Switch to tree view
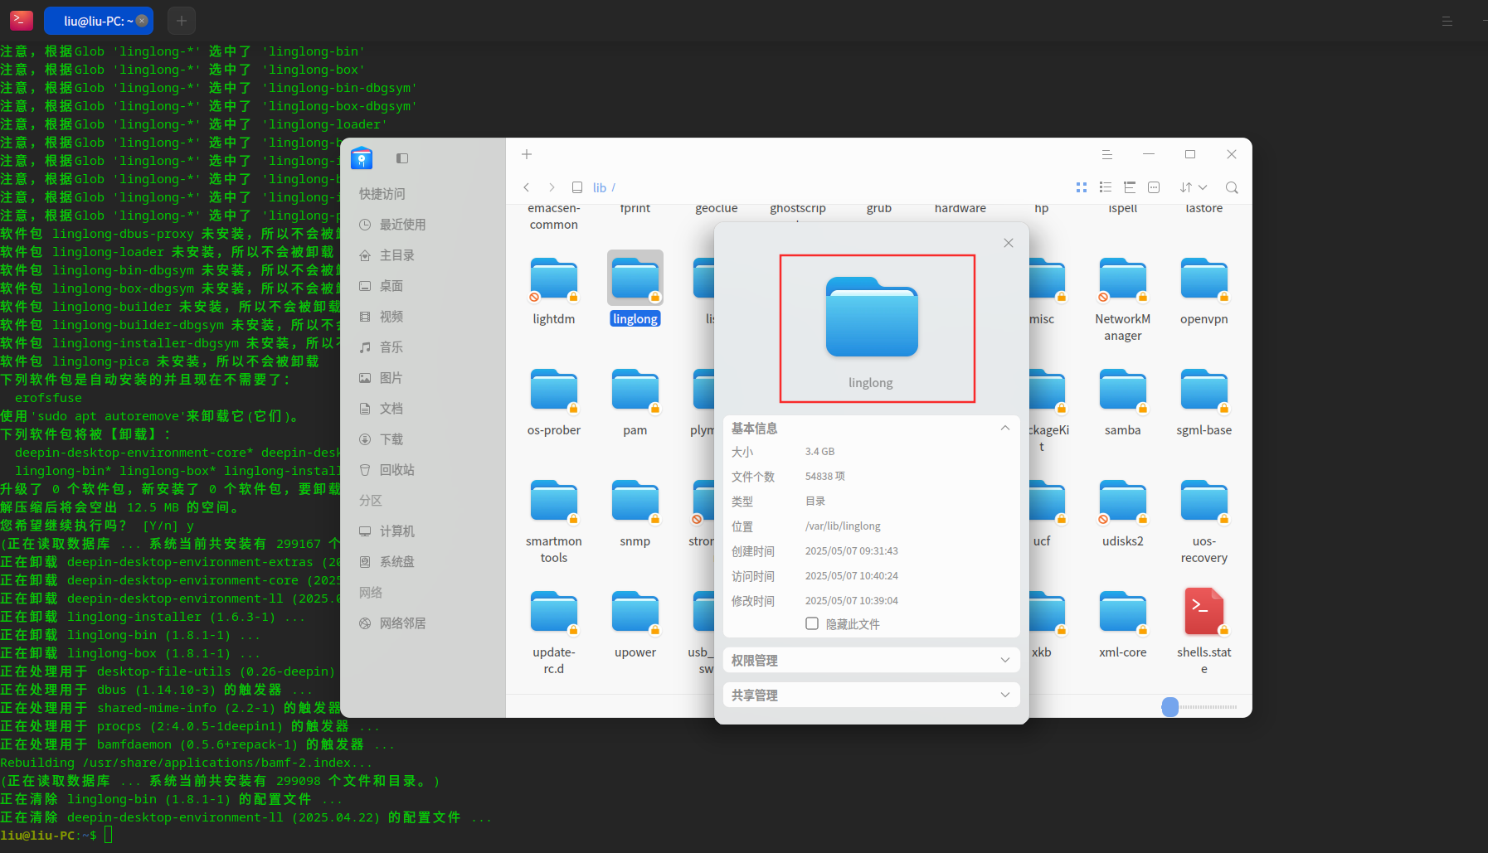This screenshot has height=853, width=1488. [x=1129, y=187]
